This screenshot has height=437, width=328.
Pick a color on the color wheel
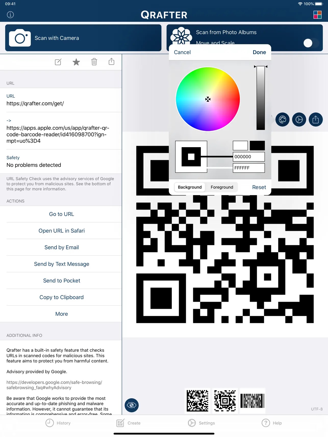click(208, 99)
